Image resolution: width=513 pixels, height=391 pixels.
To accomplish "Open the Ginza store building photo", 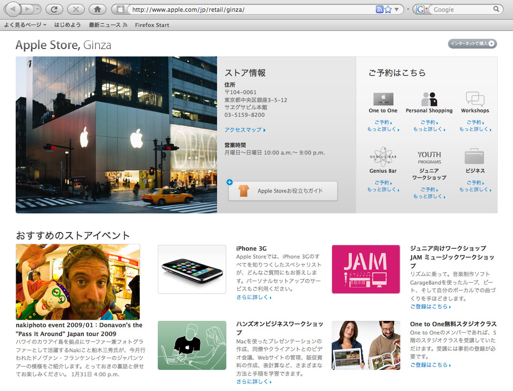I will tap(116, 134).
